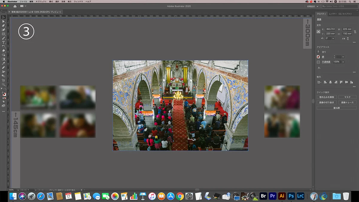Click the stroke swatch in left toolbar
359x202 pixels.
pos(5,95)
